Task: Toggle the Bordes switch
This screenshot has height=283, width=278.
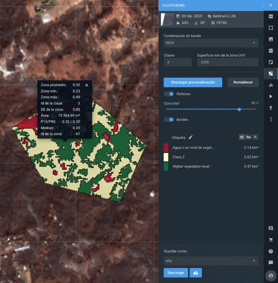Action: click(169, 120)
